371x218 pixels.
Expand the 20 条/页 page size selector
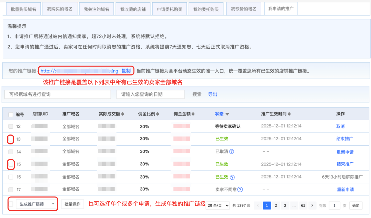tap(218, 205)
